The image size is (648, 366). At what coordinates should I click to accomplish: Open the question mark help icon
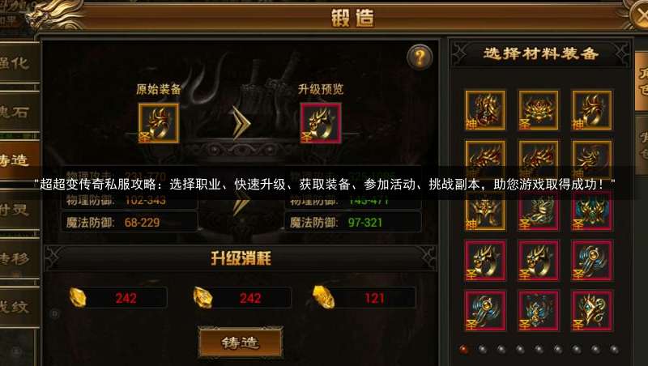click(420, 57)
